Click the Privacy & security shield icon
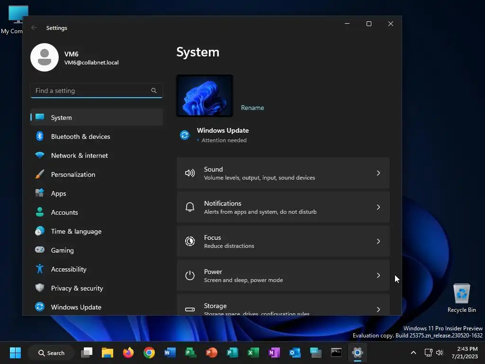 point(40,288)
